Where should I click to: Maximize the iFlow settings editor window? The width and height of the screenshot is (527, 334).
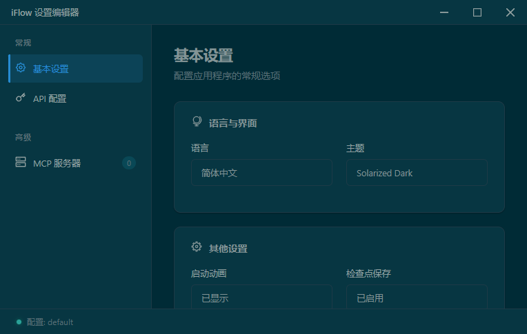click(x=477, y=12)
